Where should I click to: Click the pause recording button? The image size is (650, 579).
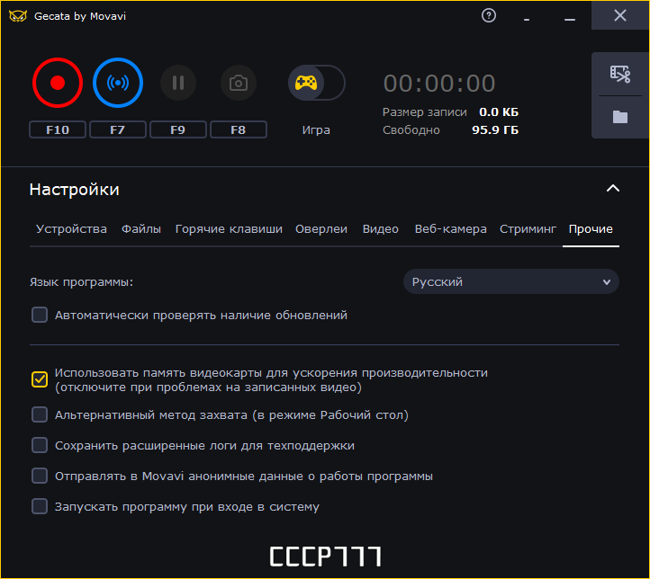coord(178,83)
